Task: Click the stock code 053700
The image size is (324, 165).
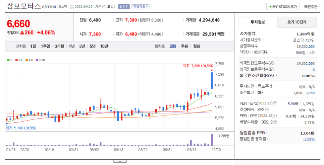Action: tap(49, 7)
